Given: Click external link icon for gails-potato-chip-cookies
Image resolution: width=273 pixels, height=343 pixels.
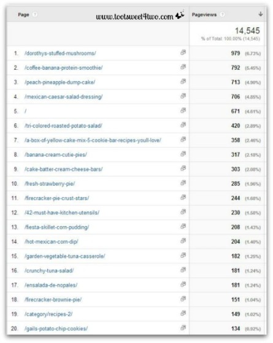Looking at the screenshot, I should pyautogui.click(x=183, y=328).
